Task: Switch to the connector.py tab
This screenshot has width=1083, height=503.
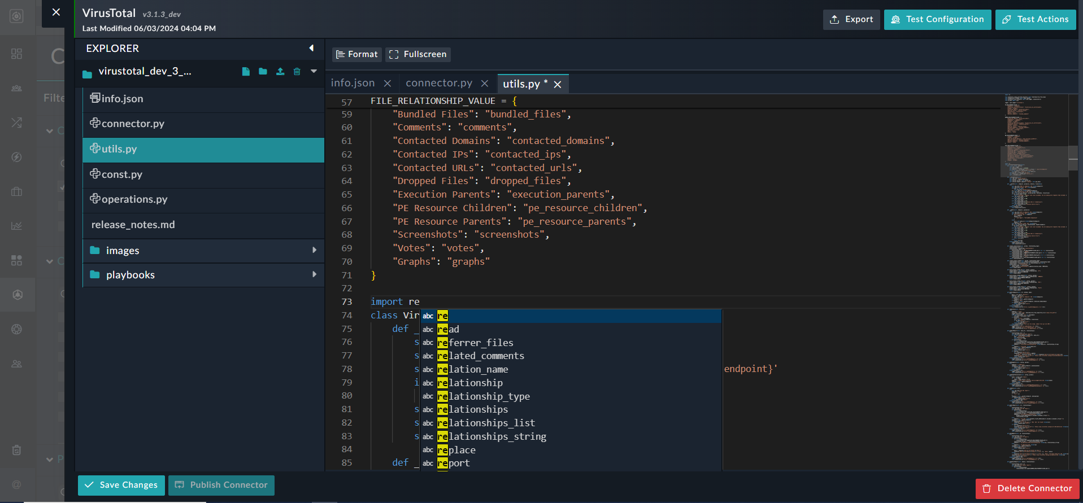Action: [438, 83]
